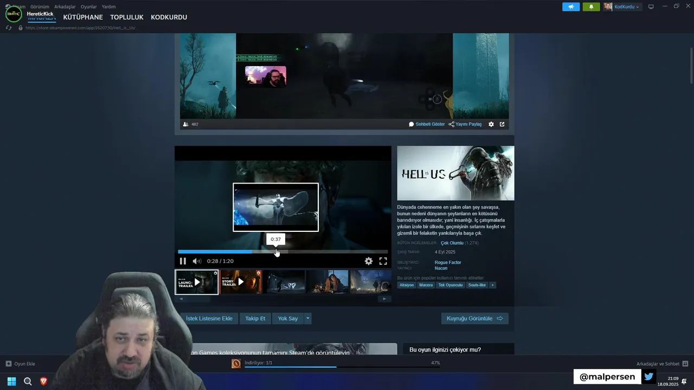
Task: Open the third media screenshot thumbnail
Action: pyautogui.click(x=284, y=282)
